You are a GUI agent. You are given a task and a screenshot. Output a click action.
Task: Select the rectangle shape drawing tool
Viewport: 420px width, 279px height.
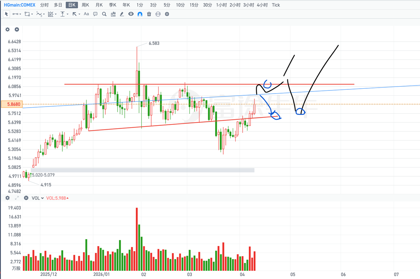pos(27,14)
